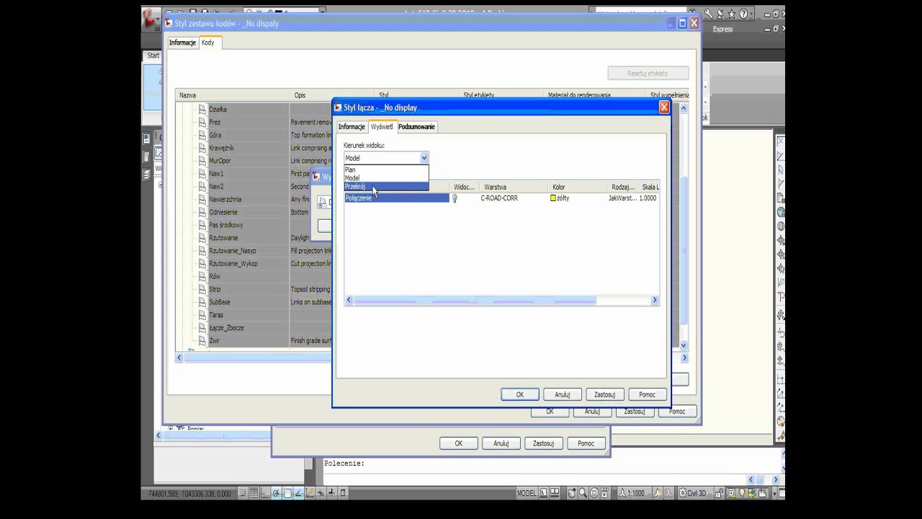Click Pomoc in the bottom-most background dialog

click(x=586, y=443)
